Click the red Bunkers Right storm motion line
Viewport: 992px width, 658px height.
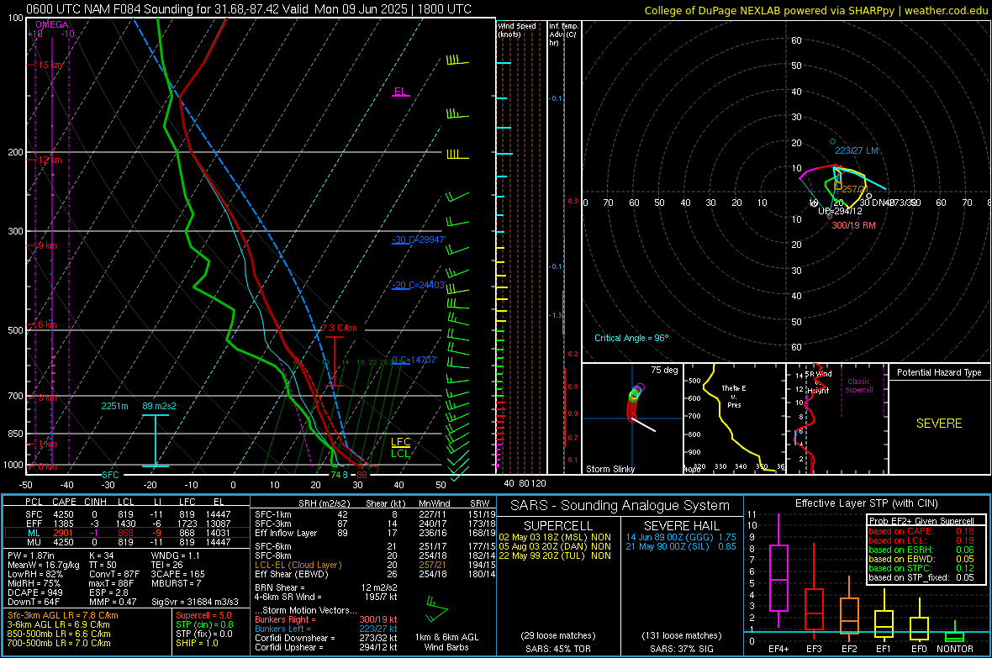pos(326,619)
